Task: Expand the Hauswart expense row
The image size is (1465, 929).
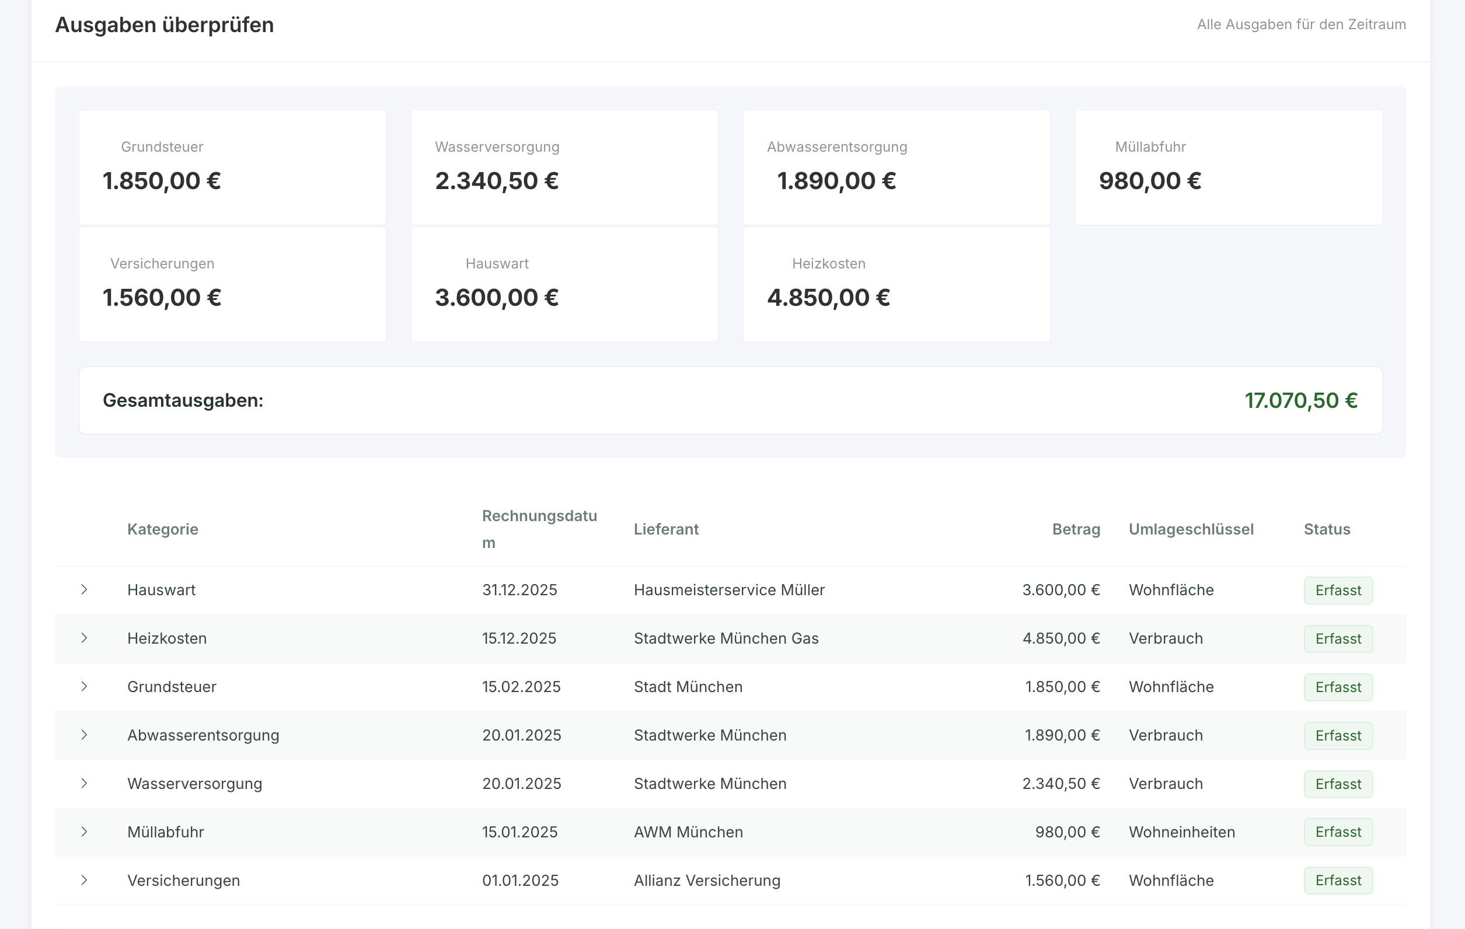Action: [84, 589]
